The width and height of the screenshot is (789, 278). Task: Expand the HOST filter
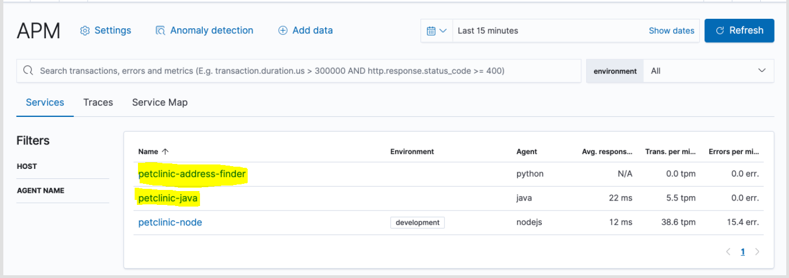coord(27,166)
